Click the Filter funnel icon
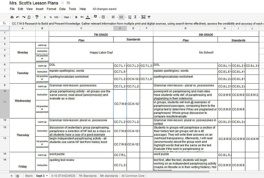Viewport: 264px width, 178px height. (149, 17)
